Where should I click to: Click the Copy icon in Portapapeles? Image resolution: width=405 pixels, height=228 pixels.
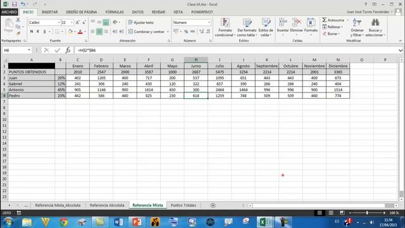click(18, 27)
